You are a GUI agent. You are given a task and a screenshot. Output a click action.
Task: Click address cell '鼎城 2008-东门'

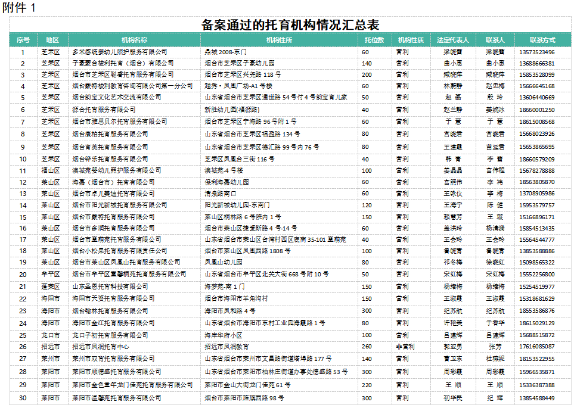pyautogui.click(x=225, y=52)
